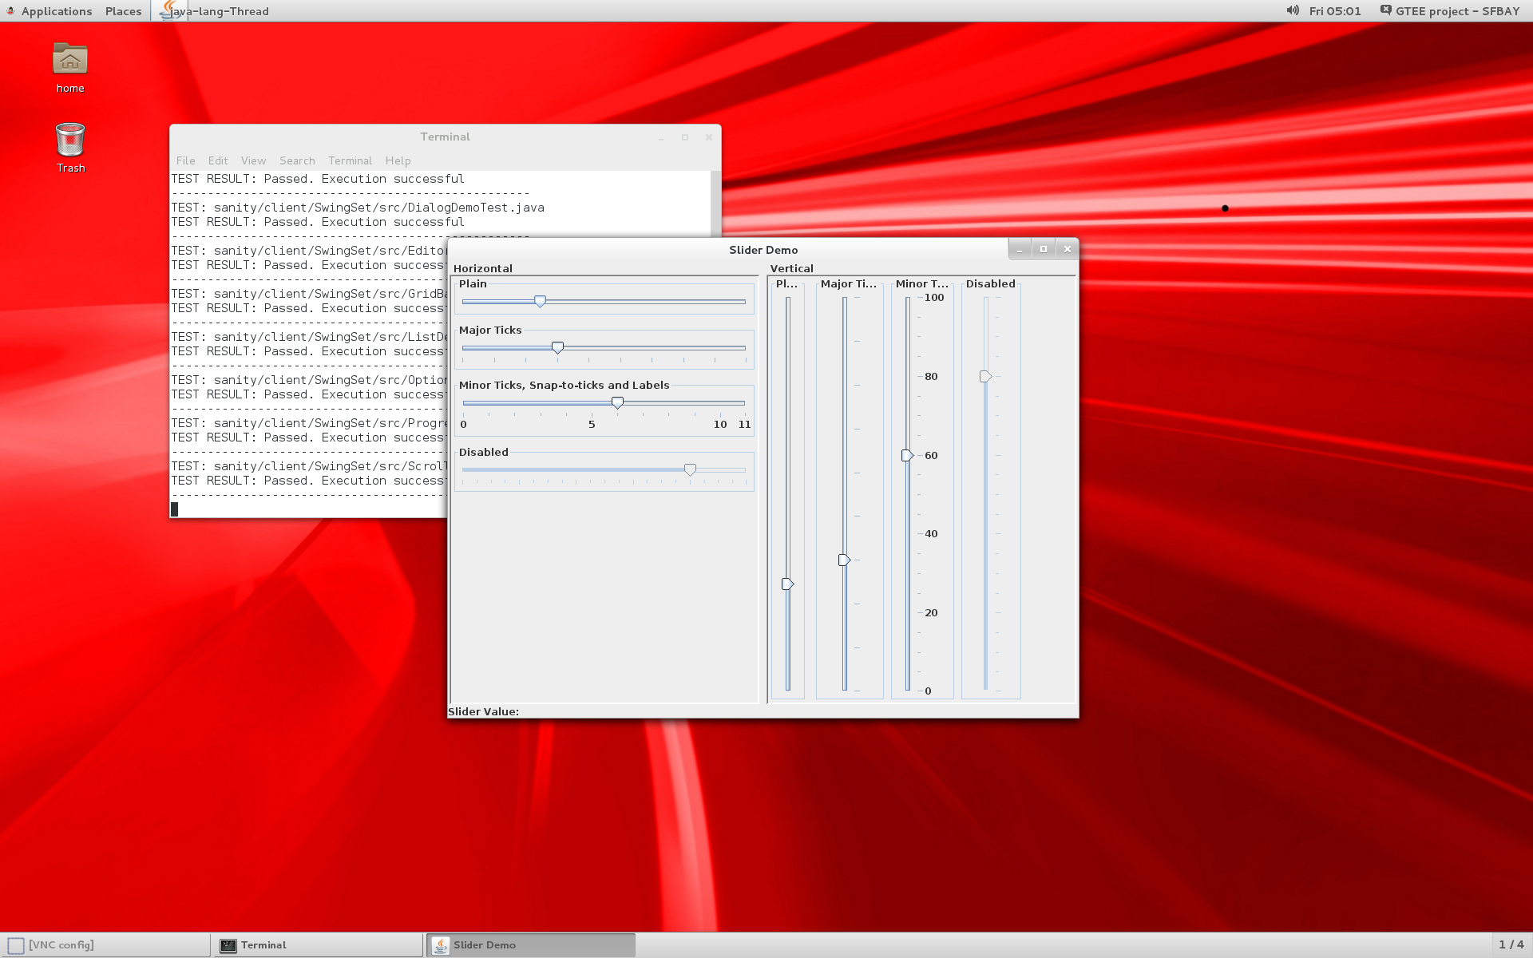The width and height of the screenshot is (1533, 958).
Task: Click the Fri 05:01 clock
Action: (x=1334, y=11)
